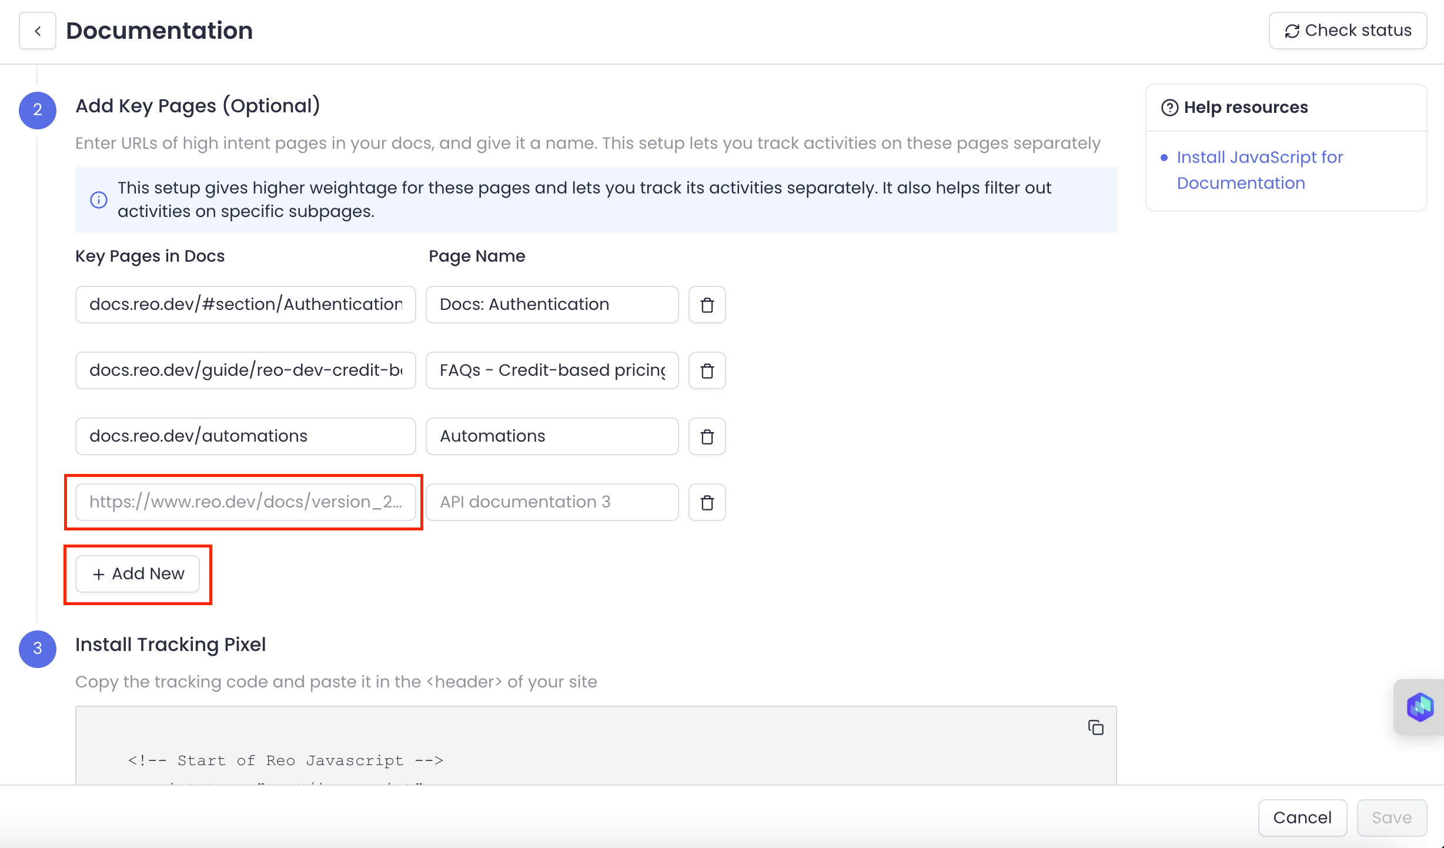This screenshot has height=848, width=1444.
Task: Click the Save button
Action: tap(1391, 817)
